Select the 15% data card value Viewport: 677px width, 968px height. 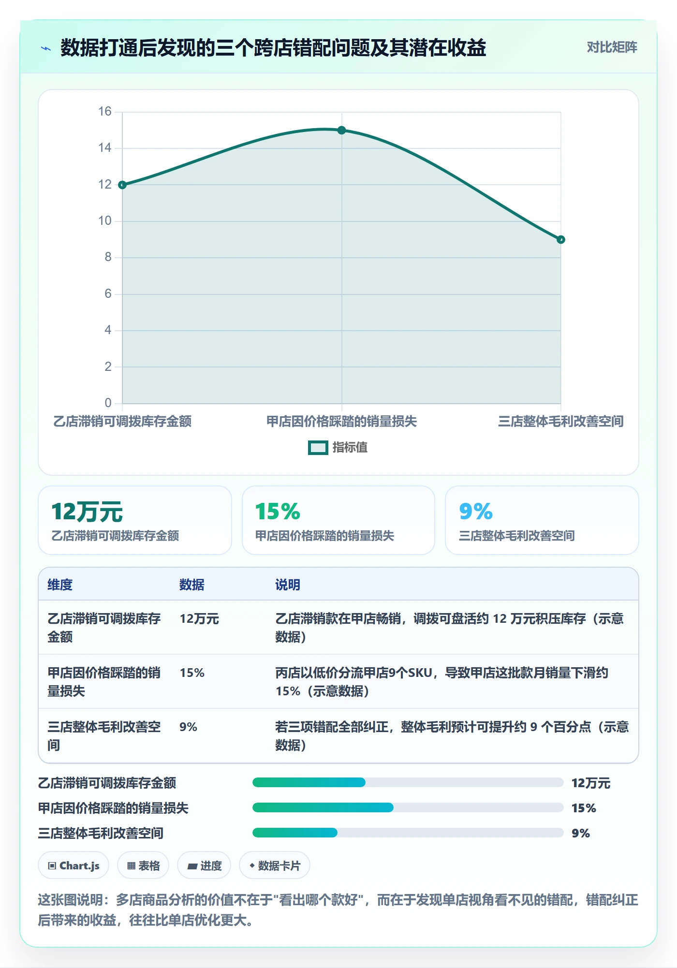click(x=278, y=512)
